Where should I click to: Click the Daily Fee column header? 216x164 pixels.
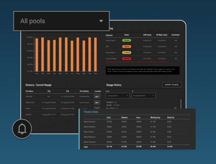tap(171, 117)
